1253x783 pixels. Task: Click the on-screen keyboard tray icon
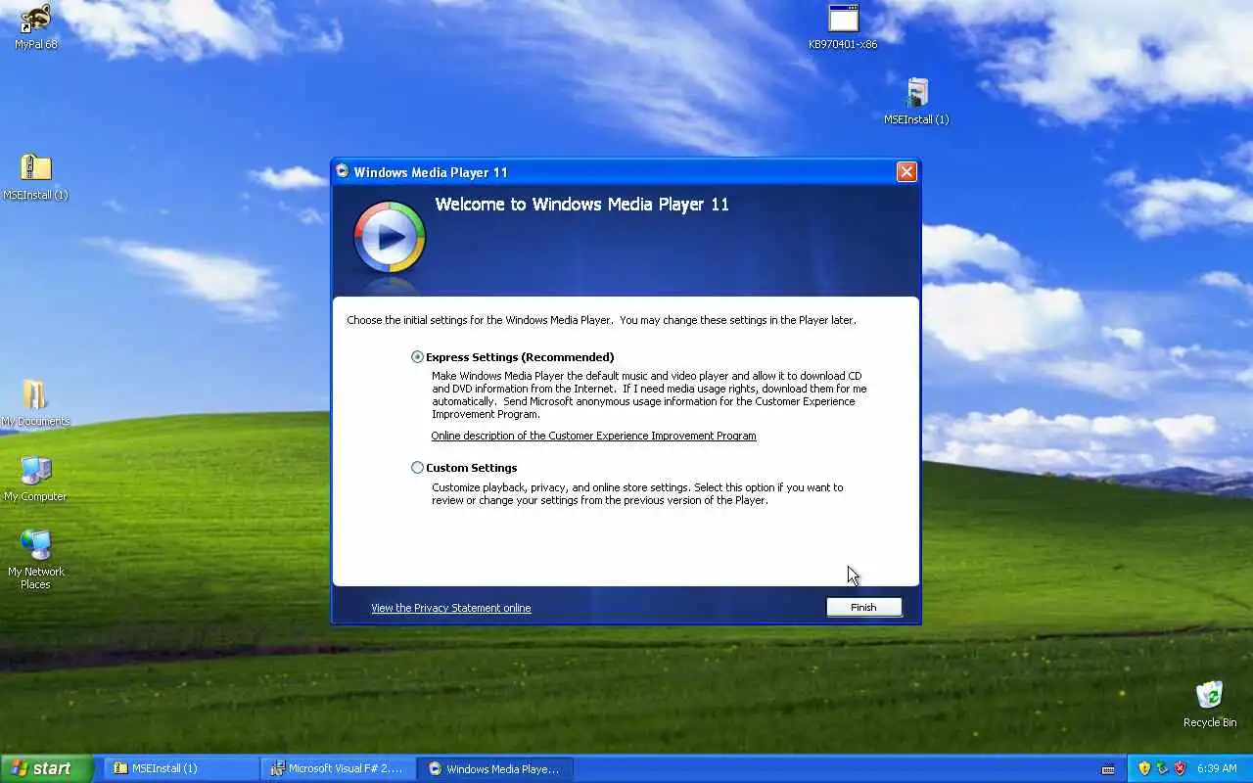coord(1108,769)
